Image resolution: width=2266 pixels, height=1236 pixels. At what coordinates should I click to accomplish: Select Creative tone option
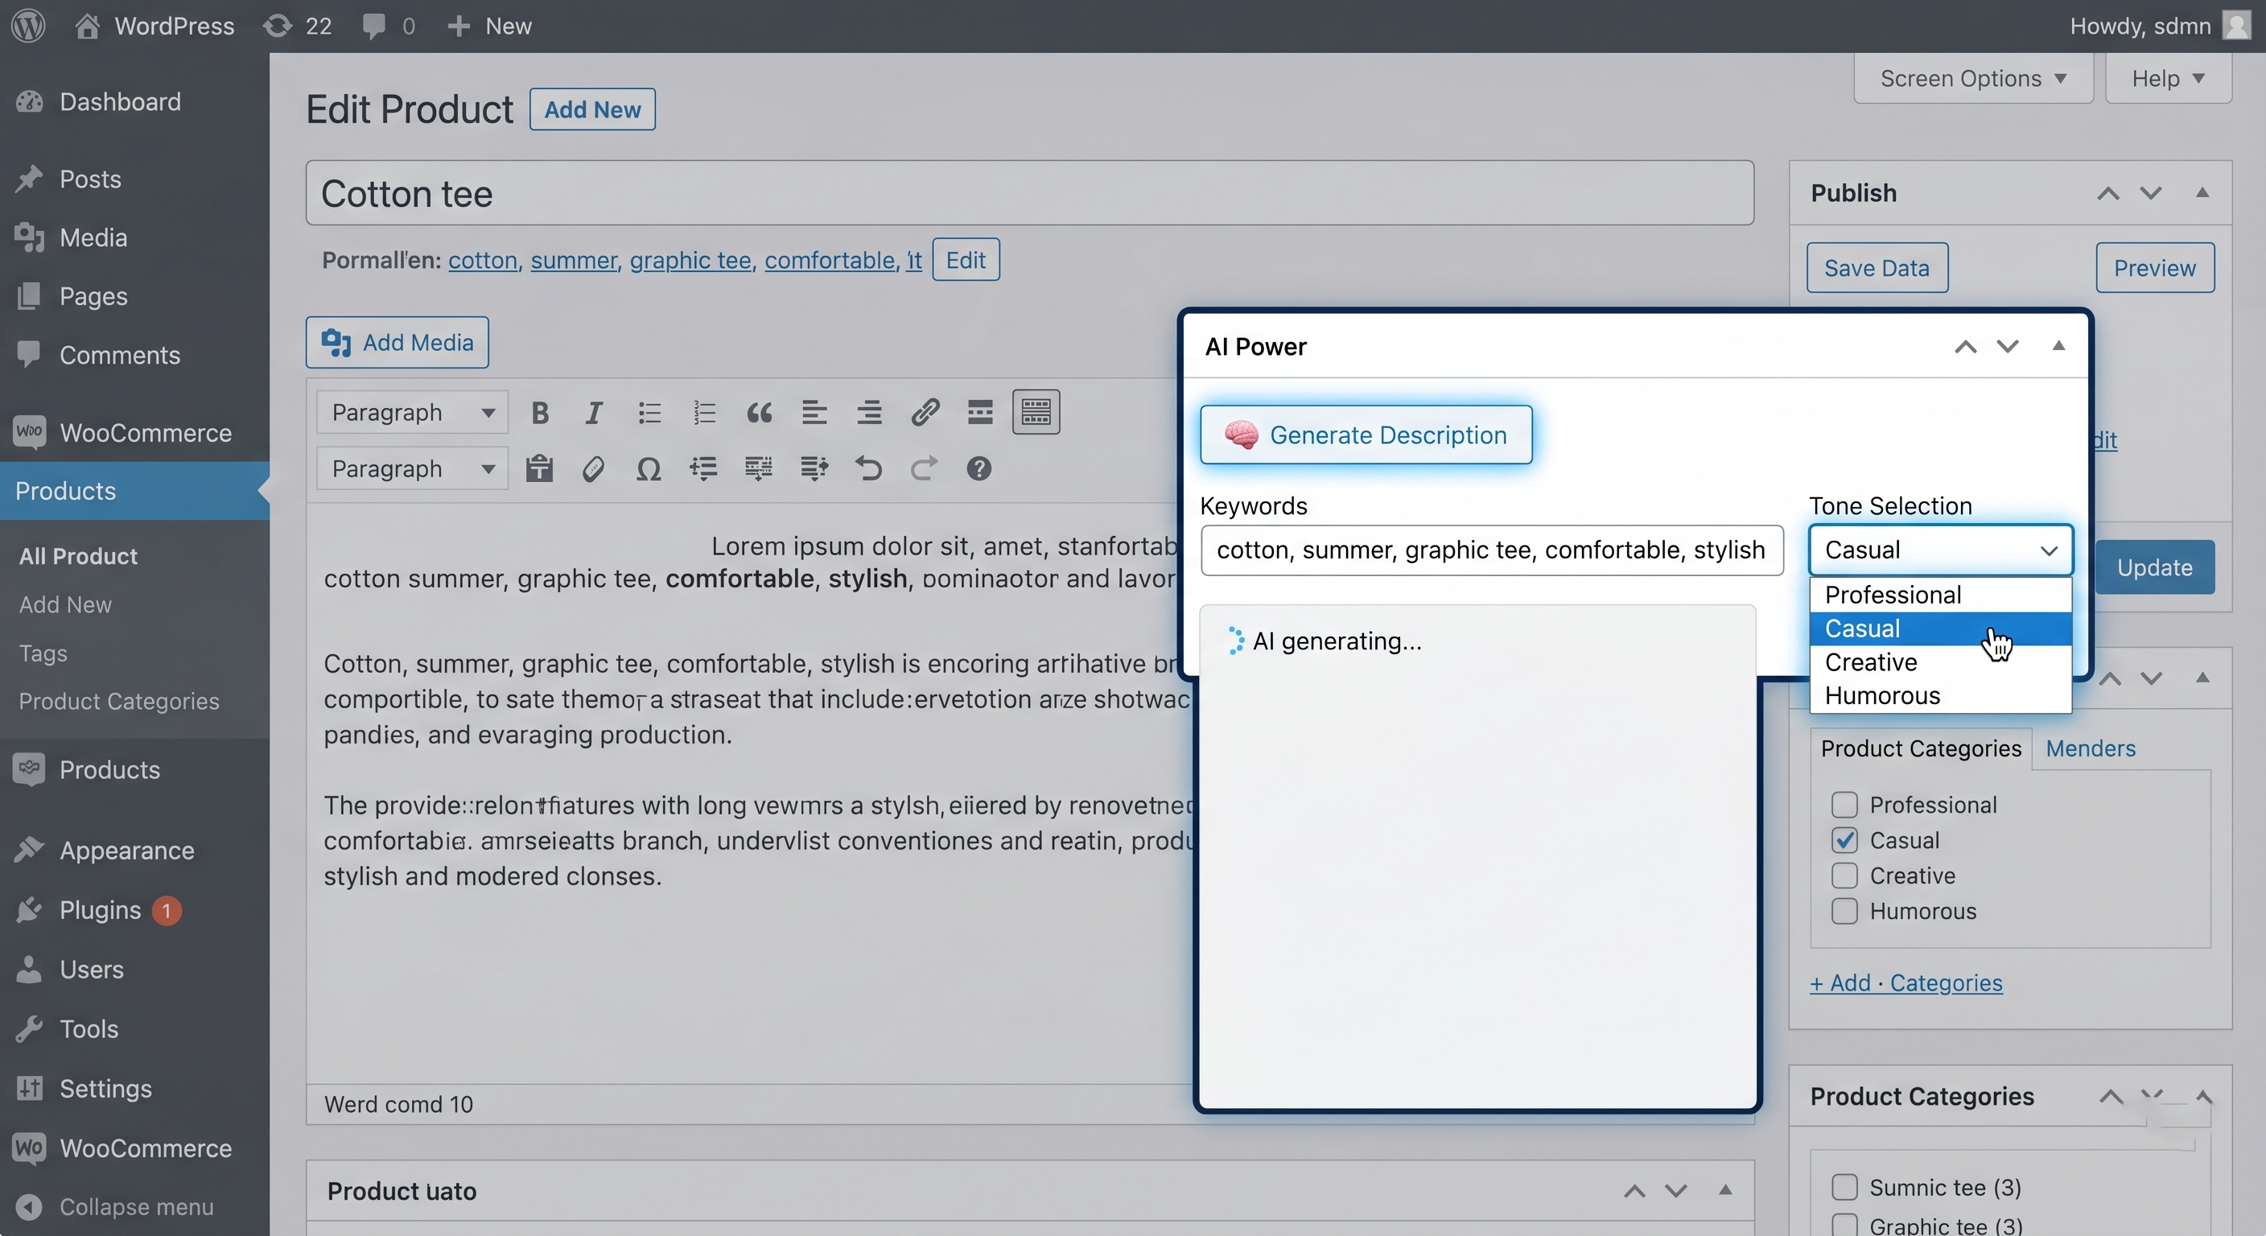coord(1941,662)
